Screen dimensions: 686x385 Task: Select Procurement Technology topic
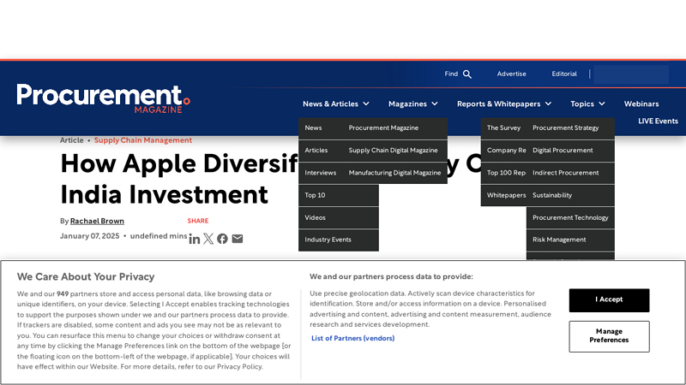pyautogui.click(x=570, y=217)
